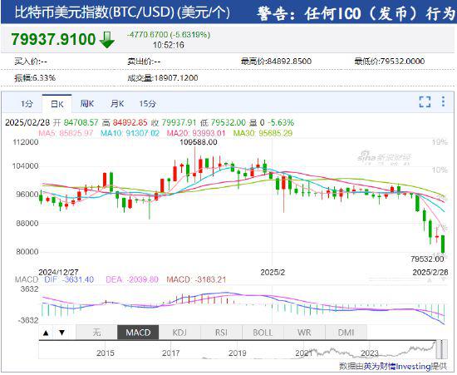
Task: Select the KDJ indicator button
Action: (179, 333)
